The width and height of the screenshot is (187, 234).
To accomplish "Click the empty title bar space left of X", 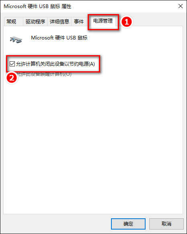I will [x=124, y=6].
